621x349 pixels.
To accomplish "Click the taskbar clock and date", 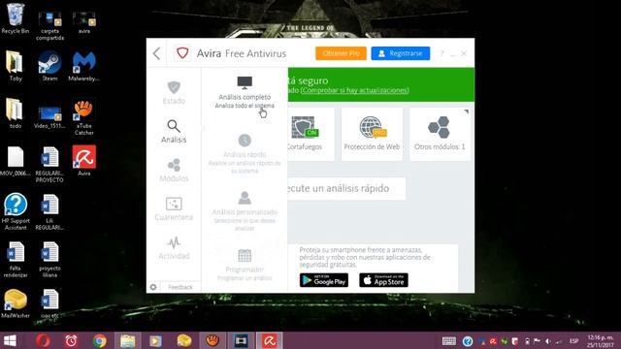I will 601,341.
